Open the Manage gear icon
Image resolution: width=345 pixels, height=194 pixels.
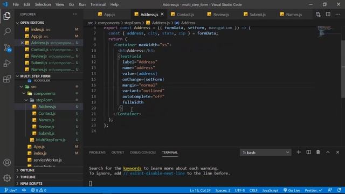click(x=7, y=178)
